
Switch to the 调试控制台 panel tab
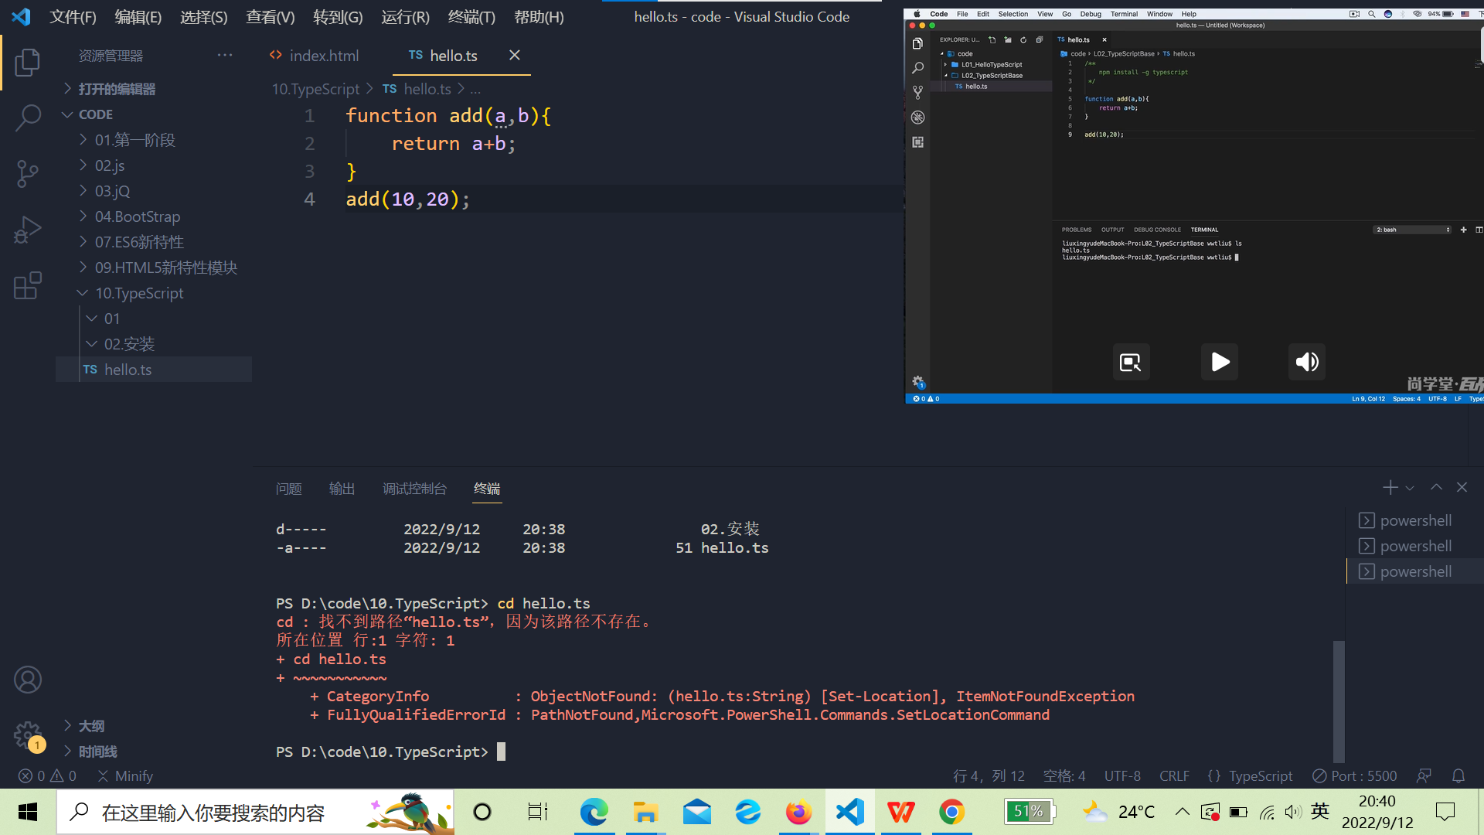414,489
